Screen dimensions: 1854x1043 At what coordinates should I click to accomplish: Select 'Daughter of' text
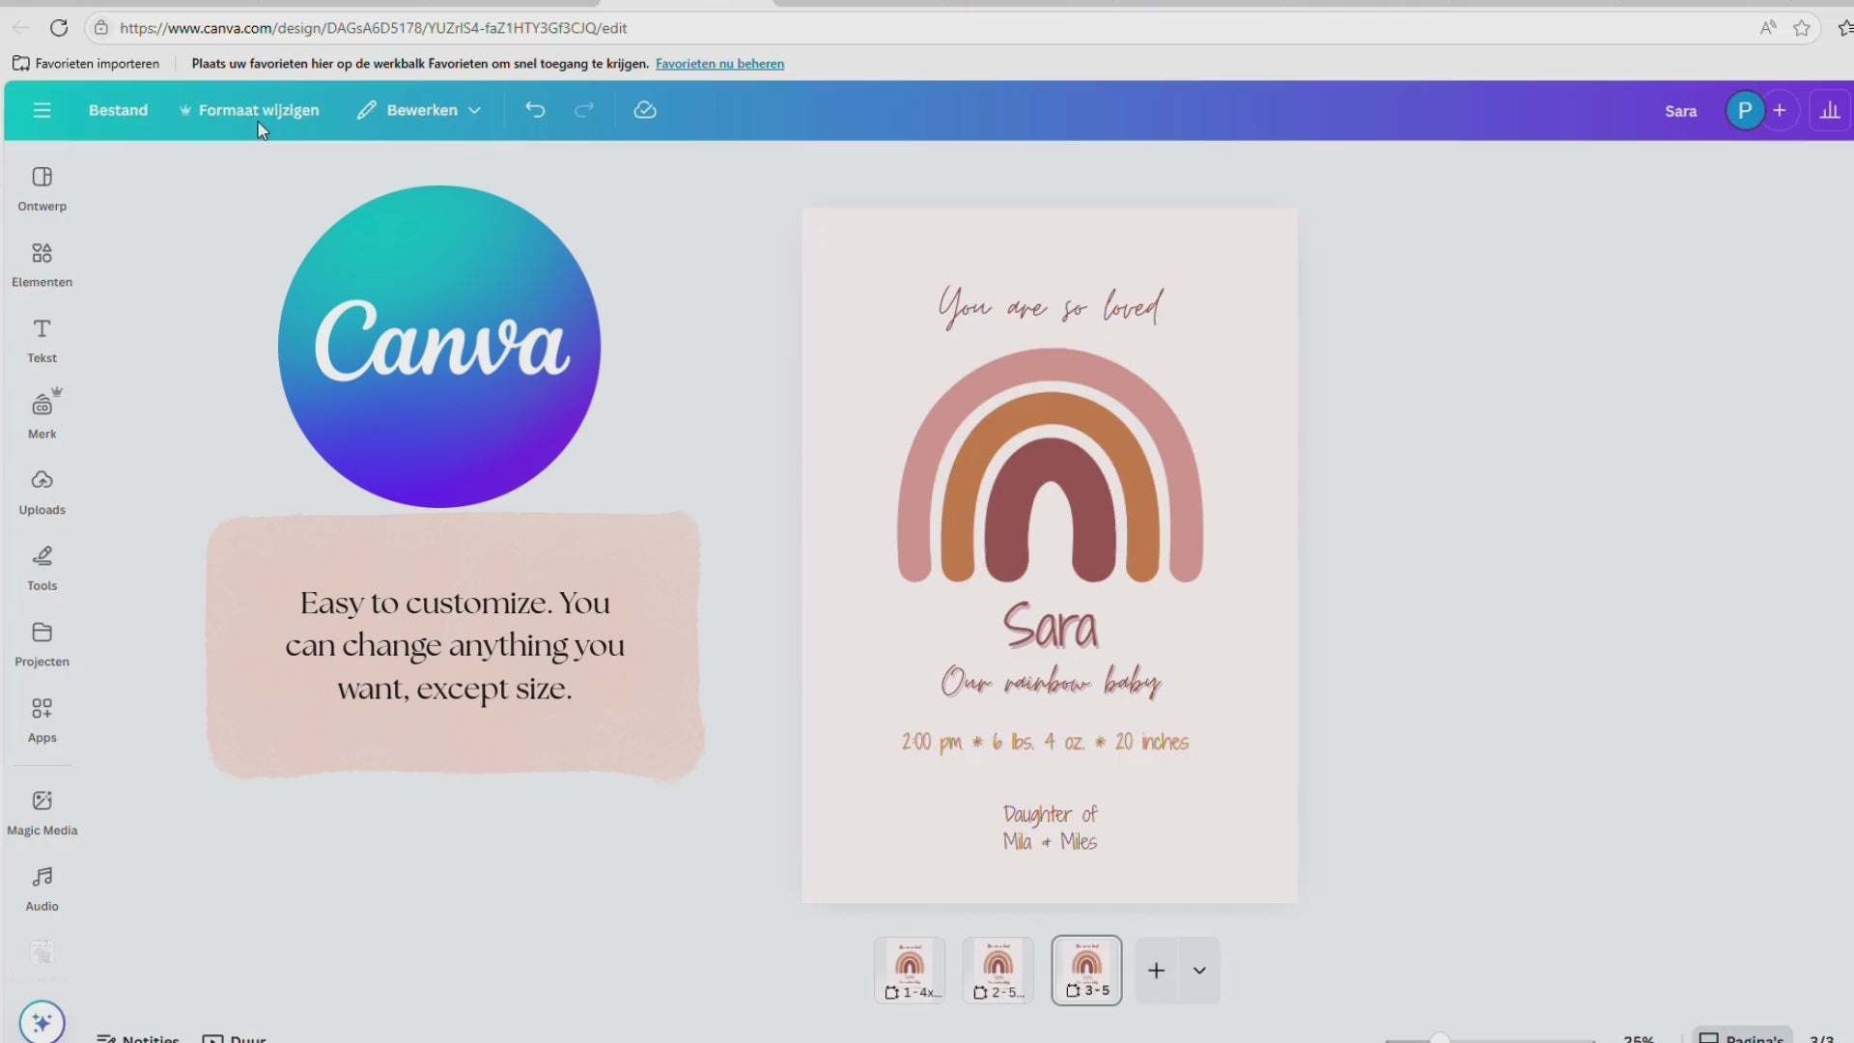1050,814
